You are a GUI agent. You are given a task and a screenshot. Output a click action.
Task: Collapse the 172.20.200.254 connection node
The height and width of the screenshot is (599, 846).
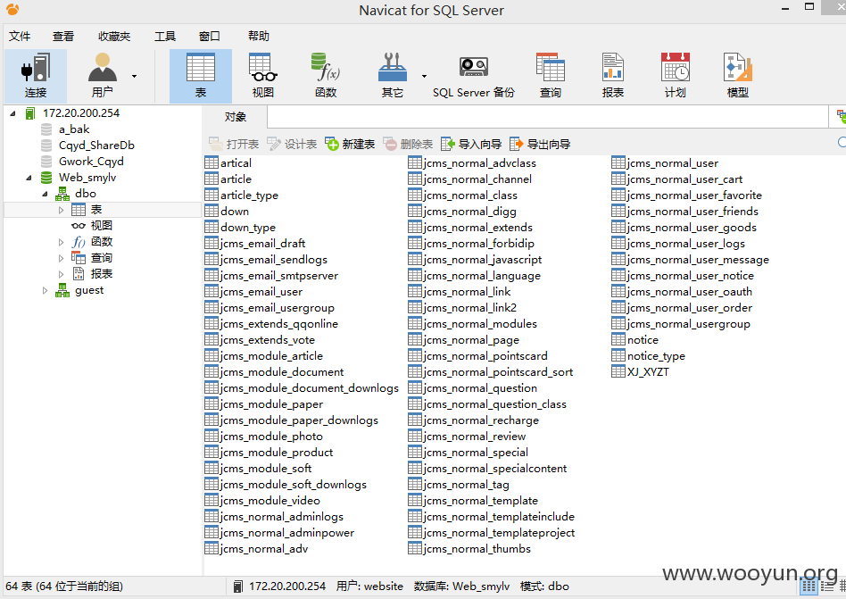pos(13,113)
